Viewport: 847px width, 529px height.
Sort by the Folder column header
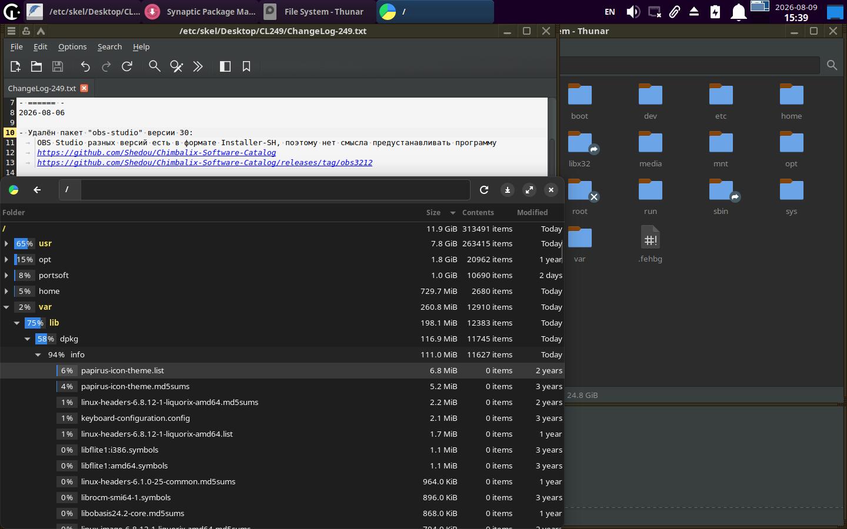(x=14, y=213)
